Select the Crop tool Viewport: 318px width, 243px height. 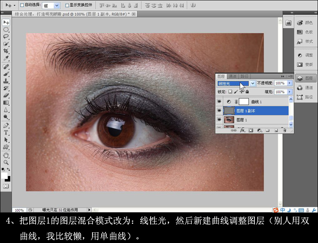(x=6, y=51)
